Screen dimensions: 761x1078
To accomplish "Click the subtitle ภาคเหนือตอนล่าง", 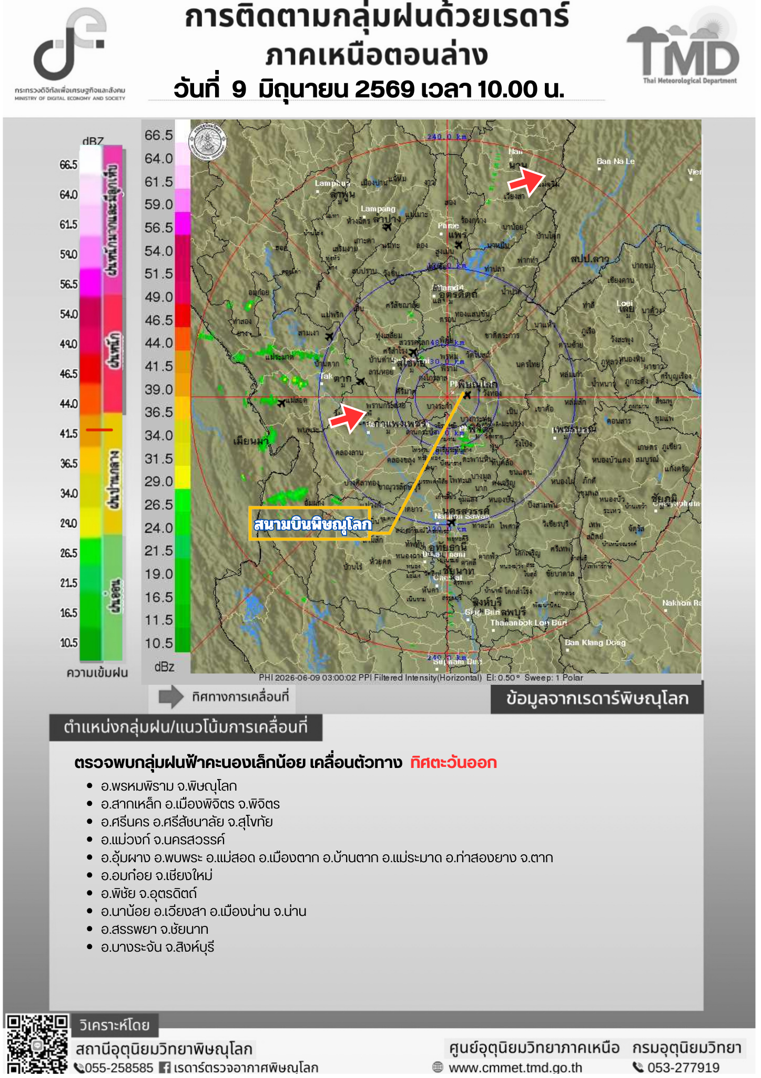I will point(377,55).
